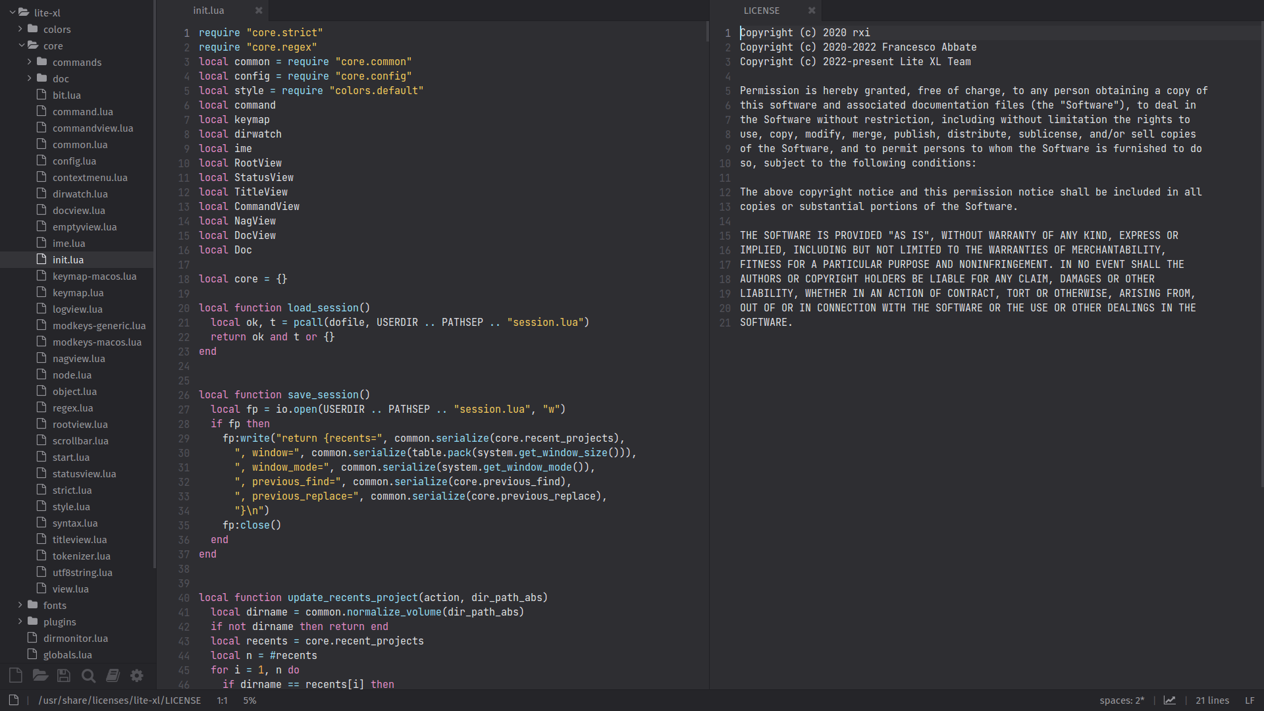Open strict.lua in the file tree
Screen dimensions: 1264x711
click(x=77, y=490)
